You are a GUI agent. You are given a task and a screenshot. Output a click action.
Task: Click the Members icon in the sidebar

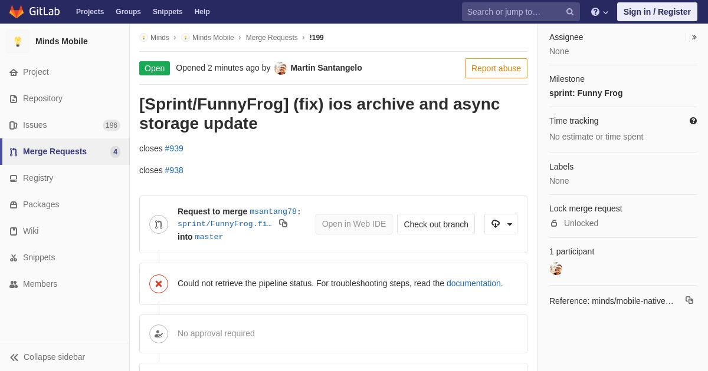click(x=14, y=284)
